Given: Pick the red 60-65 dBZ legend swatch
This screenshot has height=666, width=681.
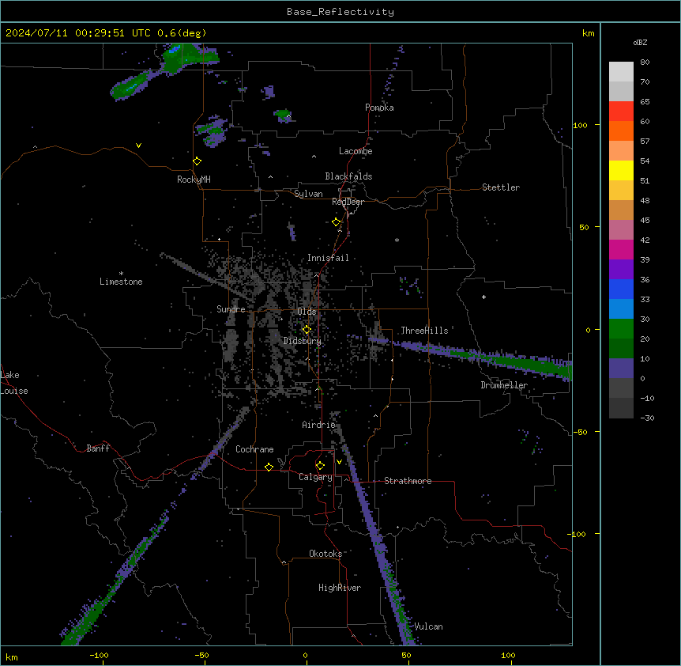Looking at the screenshot, I should point(621,112).
